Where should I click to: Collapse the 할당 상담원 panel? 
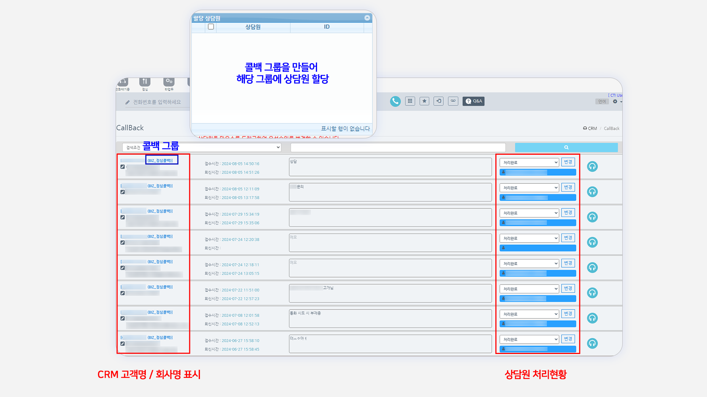click(367, 18)
